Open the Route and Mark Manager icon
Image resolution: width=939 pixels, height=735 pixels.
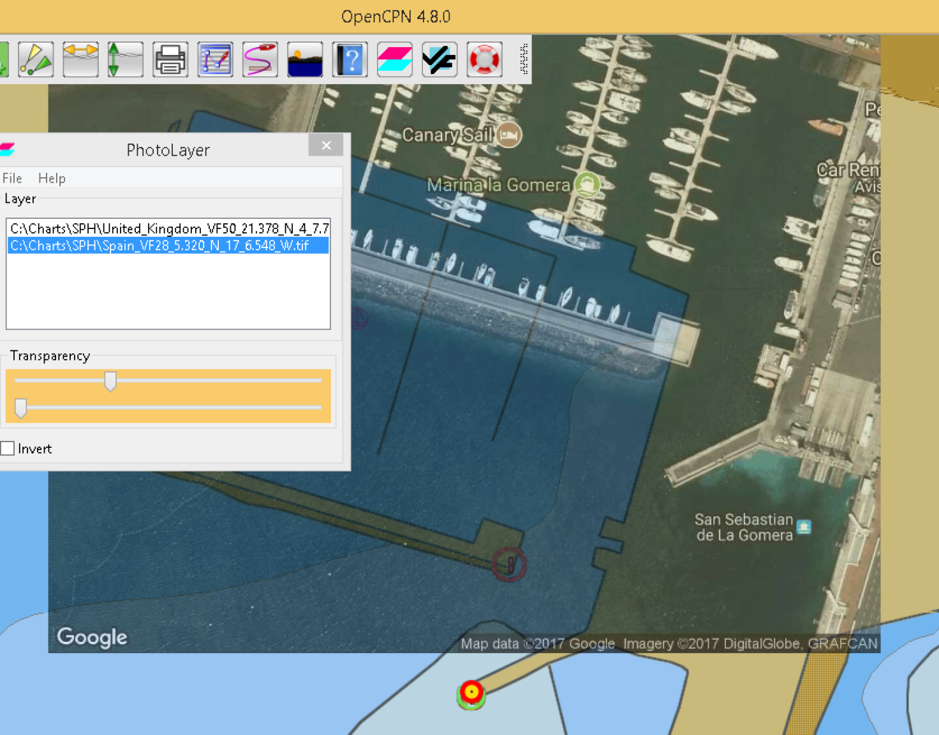215,60
